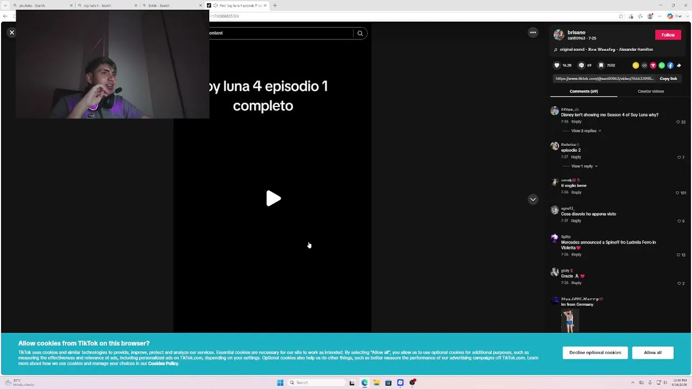This screenshot has width=692, height=389.
Task: Open Federica commenter's avatar
Action: [x=555, y=146]
